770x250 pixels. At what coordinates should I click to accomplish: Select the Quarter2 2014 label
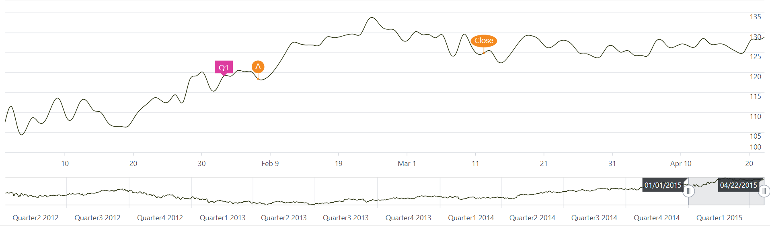coord(532,218)
